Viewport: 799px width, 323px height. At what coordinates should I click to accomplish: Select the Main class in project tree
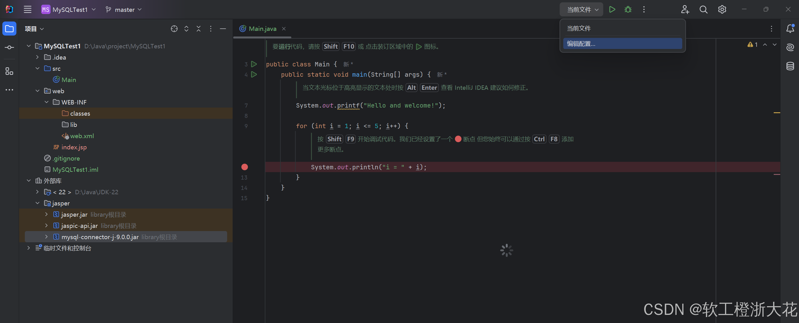pos(65,80)
